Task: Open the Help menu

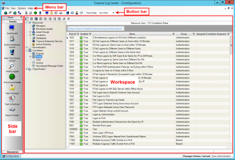Action: (x=30, y=8)
